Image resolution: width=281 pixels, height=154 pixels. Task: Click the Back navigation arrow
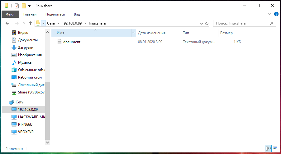[x=7, y=23]
